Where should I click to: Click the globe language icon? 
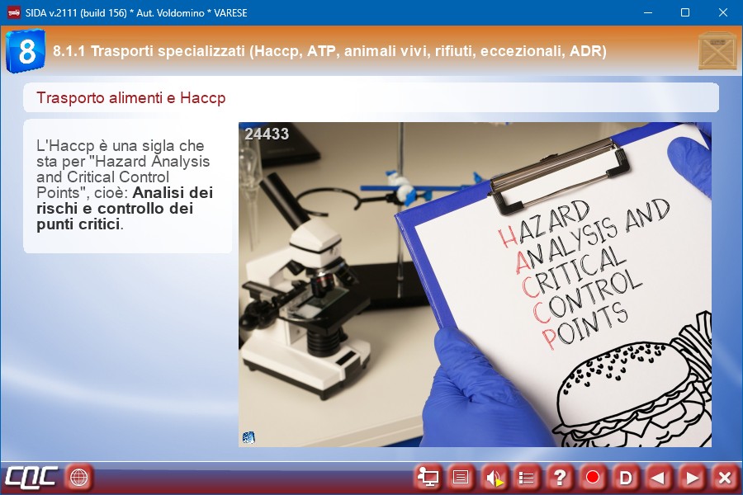(x=78, y=477)
